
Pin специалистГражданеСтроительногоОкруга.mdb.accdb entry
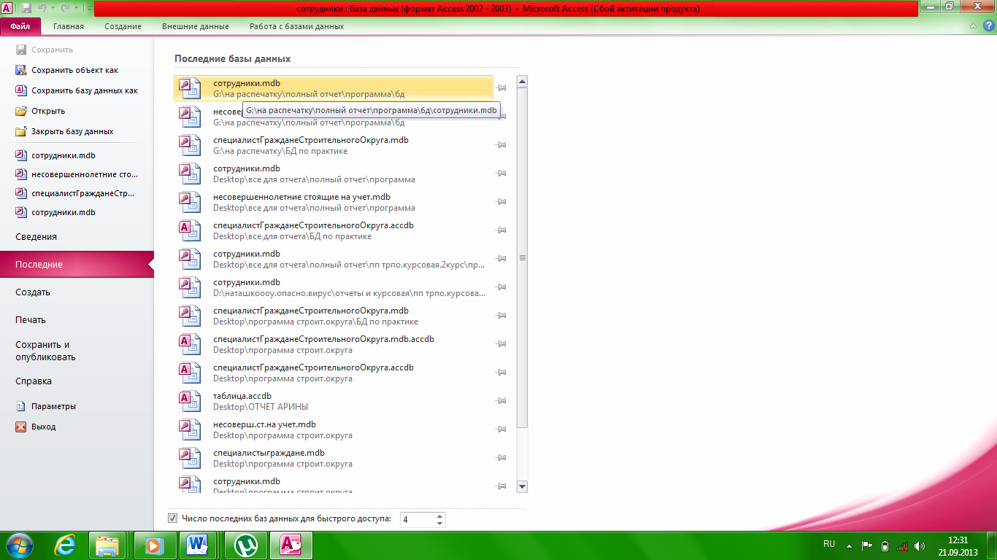[501, 344]
